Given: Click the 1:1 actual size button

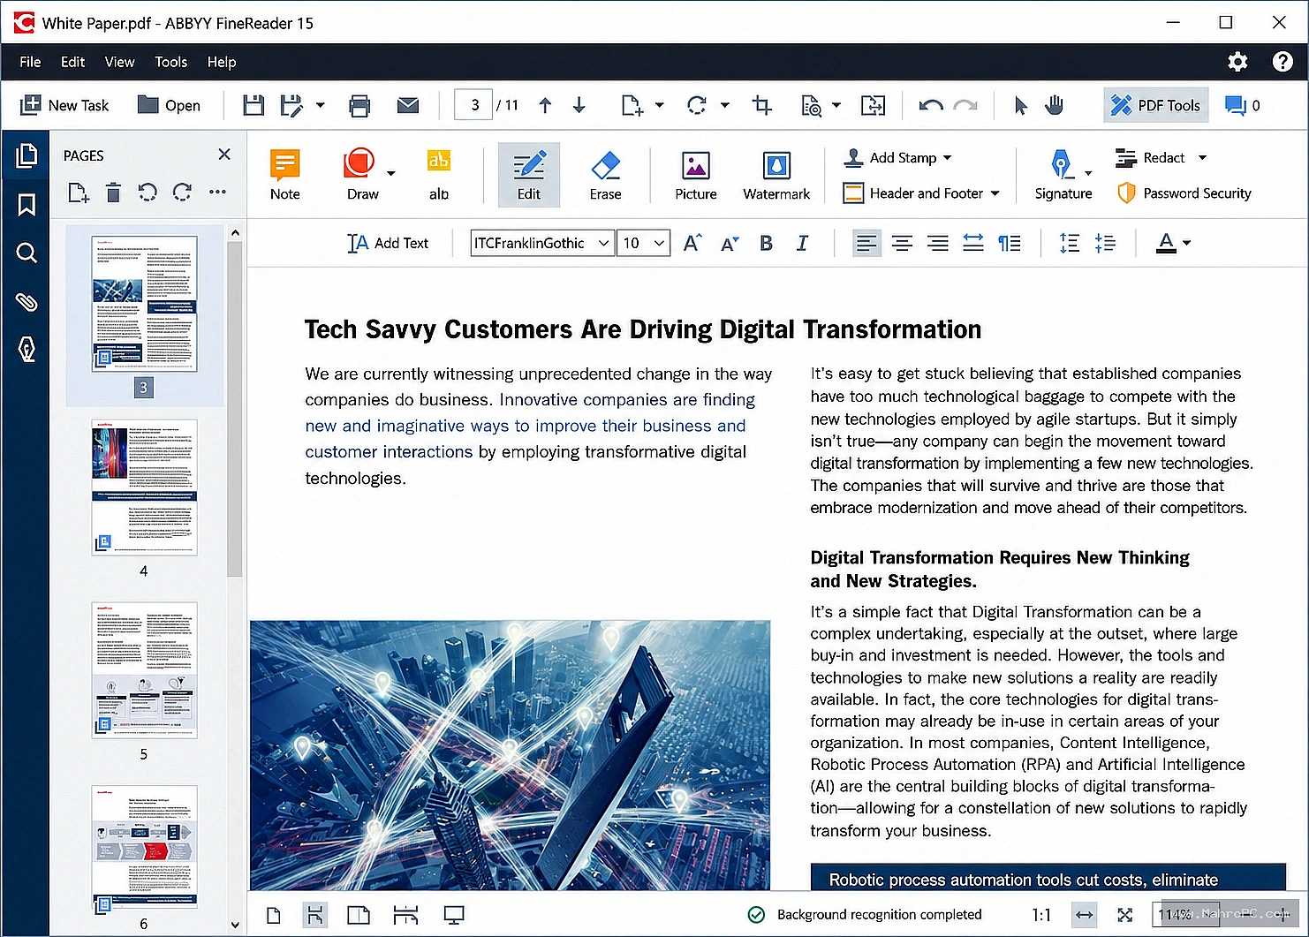Looking at the screenshot, I should coord(1041,915).
